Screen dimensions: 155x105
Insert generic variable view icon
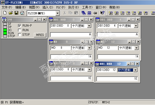click(140, 13)
